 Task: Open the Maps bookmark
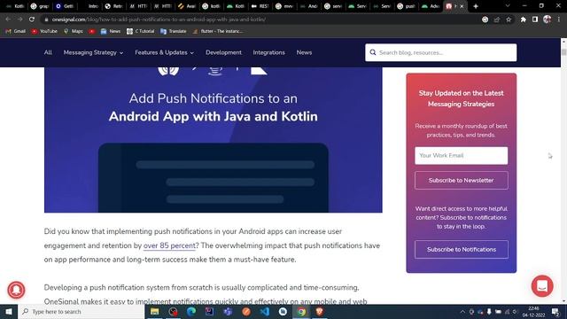[x=74, y=31]
